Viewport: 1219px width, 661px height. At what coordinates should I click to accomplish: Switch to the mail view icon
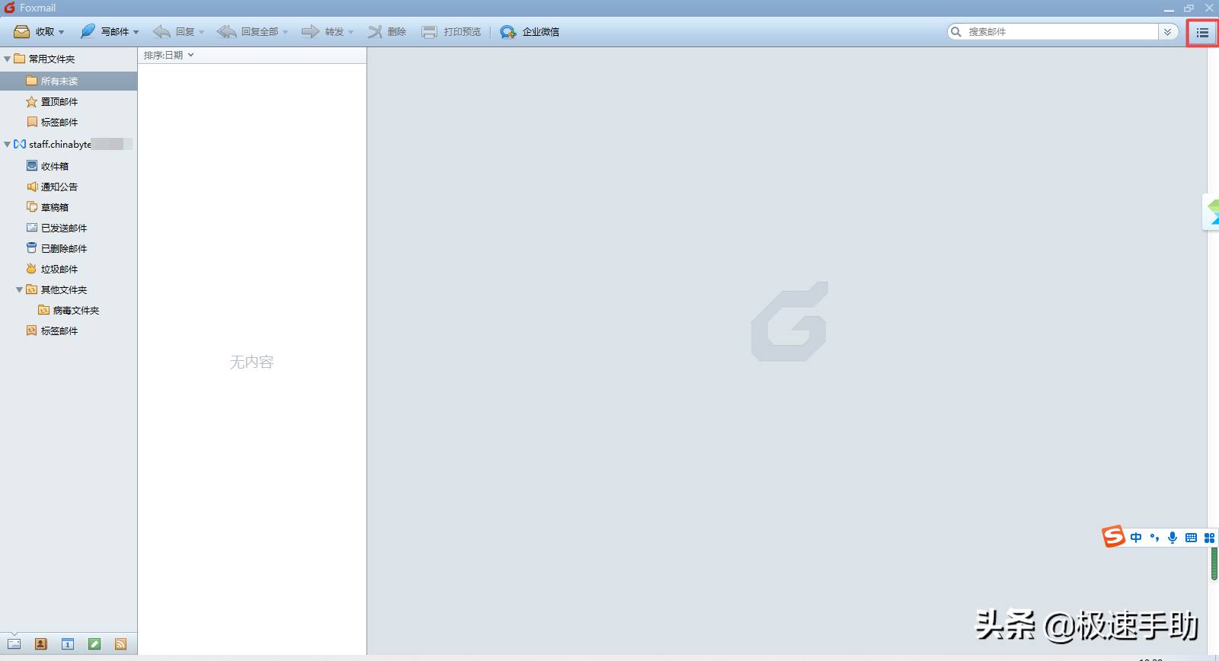[x=14, y=644]
